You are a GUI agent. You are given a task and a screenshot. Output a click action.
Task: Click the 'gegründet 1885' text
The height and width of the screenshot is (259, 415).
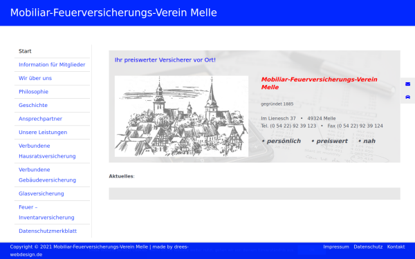(x=277, y=104)
